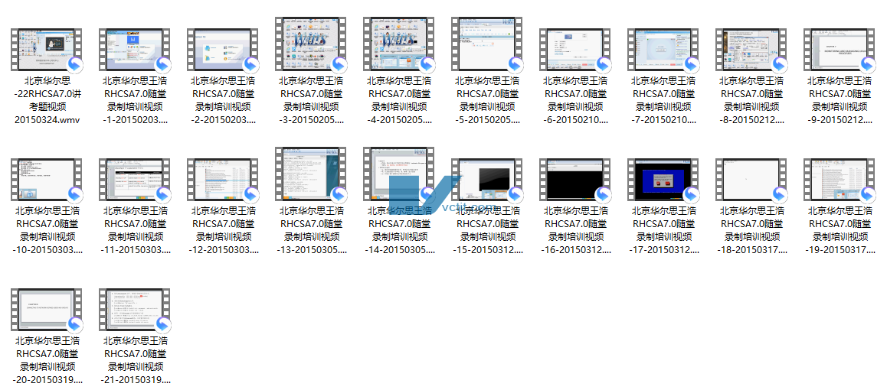Click file name label ending -8-20150212

coord(751,100)
